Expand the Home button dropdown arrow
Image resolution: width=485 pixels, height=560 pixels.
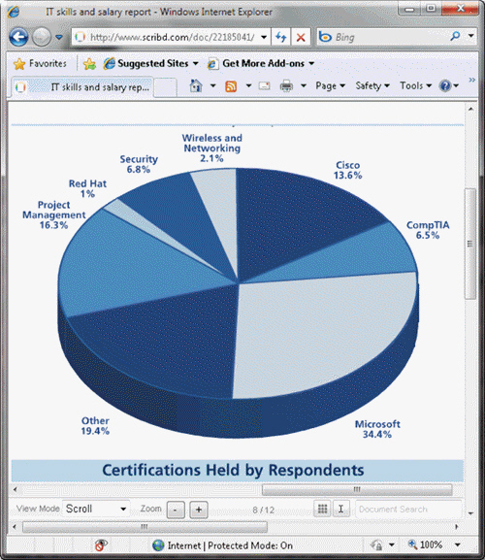(213, 85)
